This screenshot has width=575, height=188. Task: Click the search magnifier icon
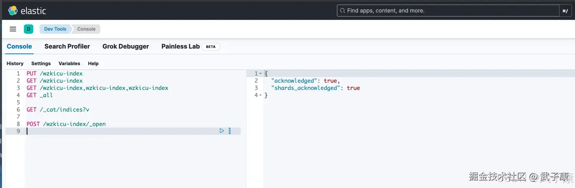(x=342, y=11)
